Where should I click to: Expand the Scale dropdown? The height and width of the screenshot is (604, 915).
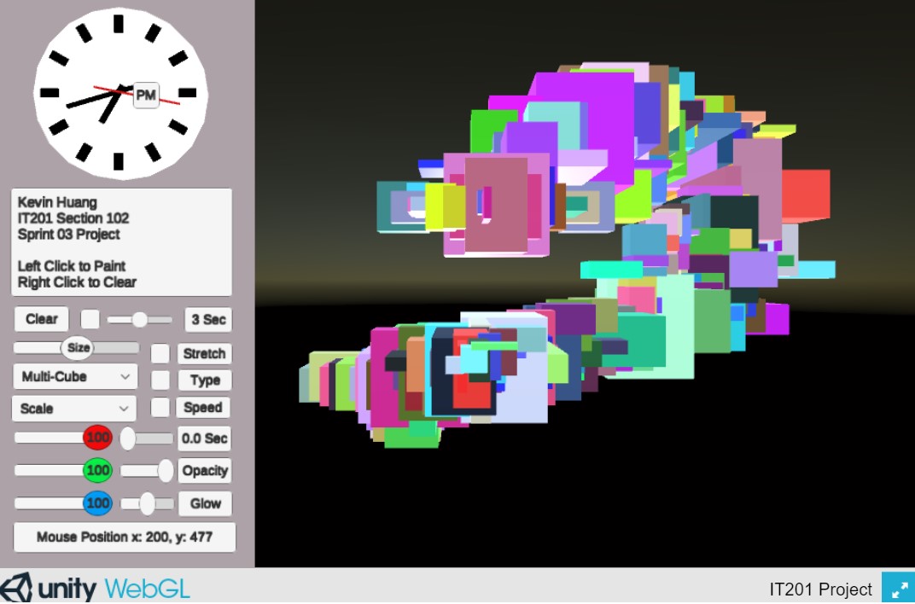[74, 409]
